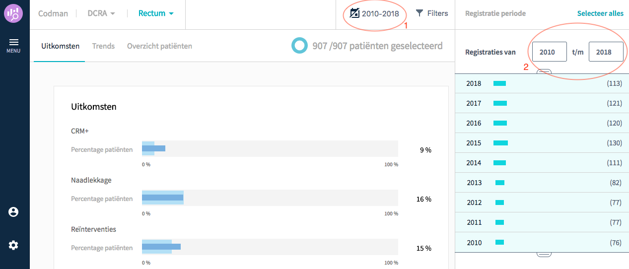Click the calendar icon beside 2010-2018
Viewport: 629px width, 269px height.
click(354, 13)
